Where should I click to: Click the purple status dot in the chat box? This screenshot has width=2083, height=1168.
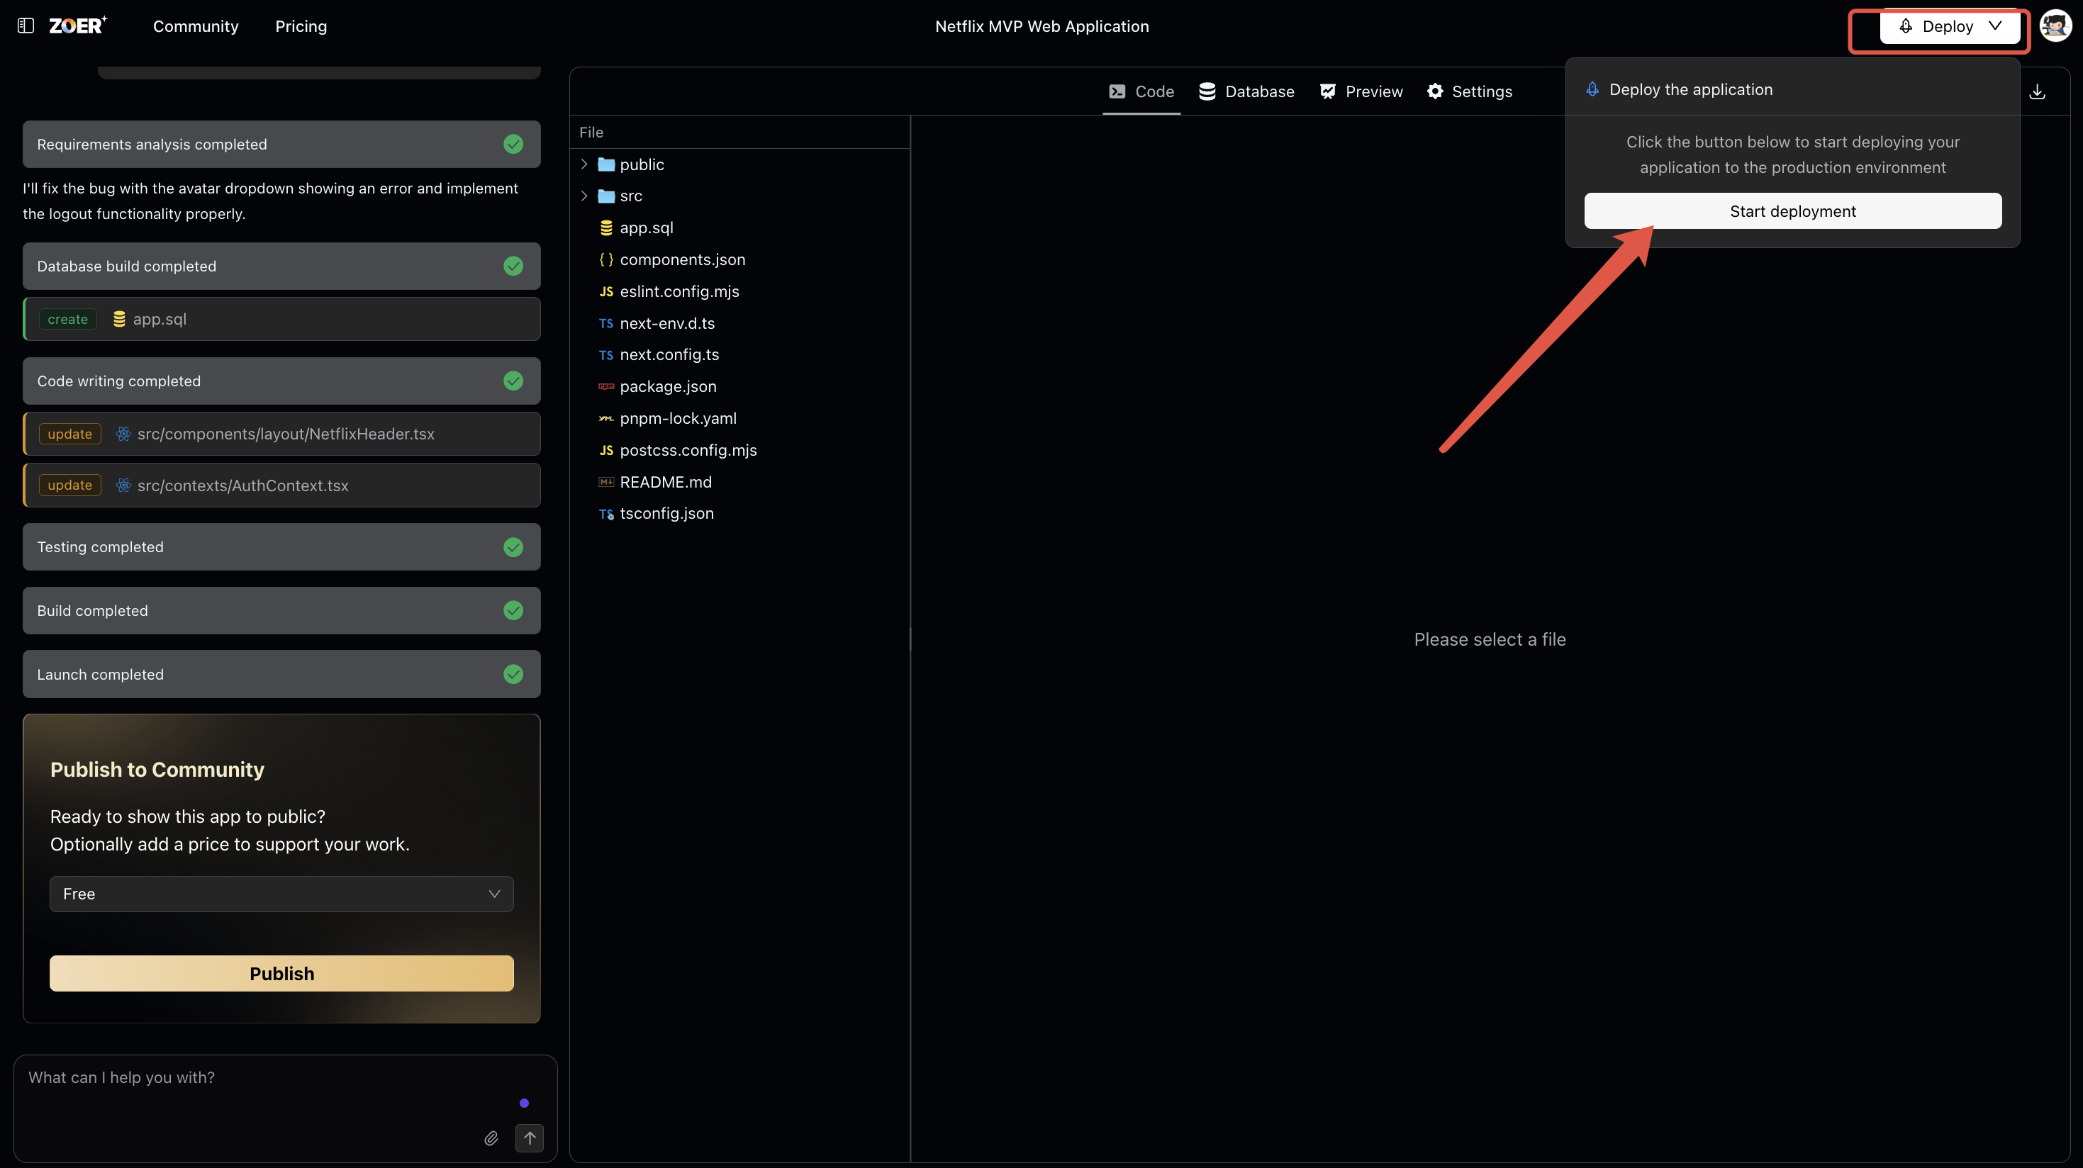coord(524,1104)
